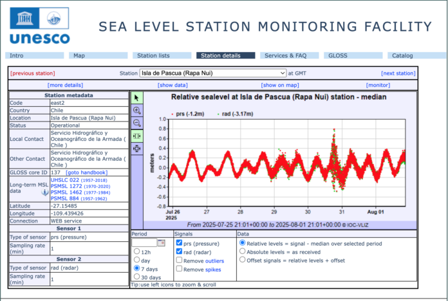Select the four-way pan tool icon
The height and width of the screenshot is (301, 448).
136,149
